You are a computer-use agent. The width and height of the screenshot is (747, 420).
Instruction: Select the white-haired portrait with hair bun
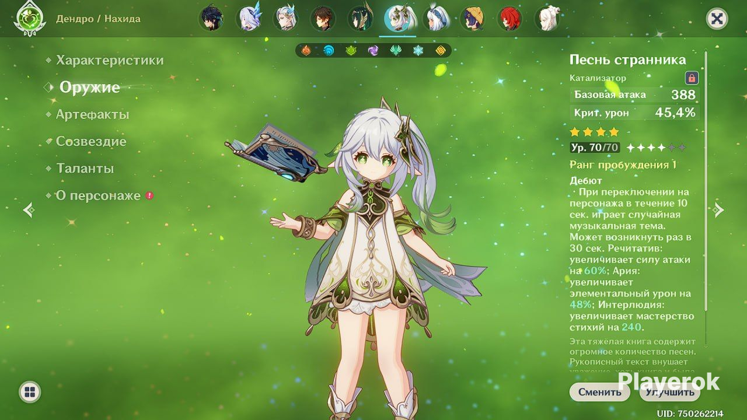click(x=547, y=19)
